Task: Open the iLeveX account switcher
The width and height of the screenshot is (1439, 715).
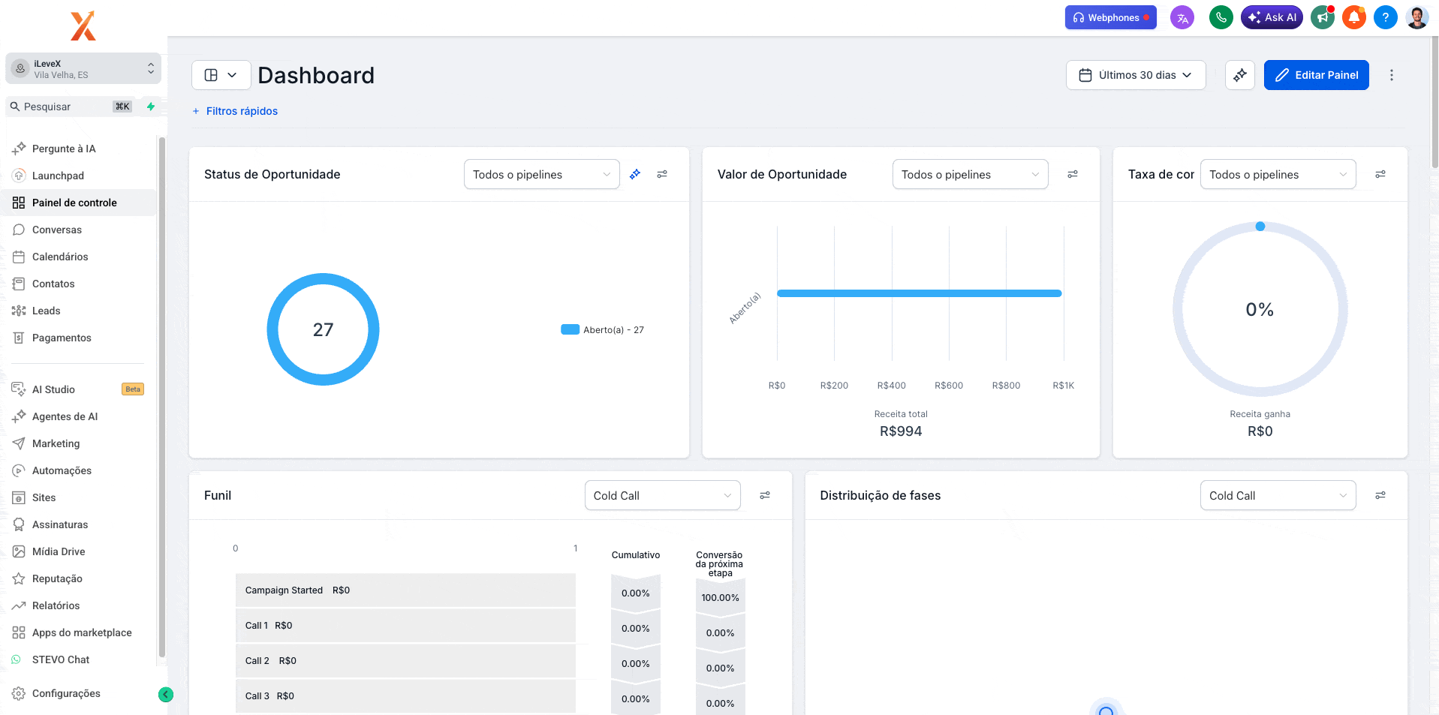Action: click(83, 68)
